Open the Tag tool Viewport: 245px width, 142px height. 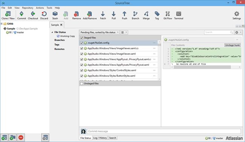coord(157,15)
